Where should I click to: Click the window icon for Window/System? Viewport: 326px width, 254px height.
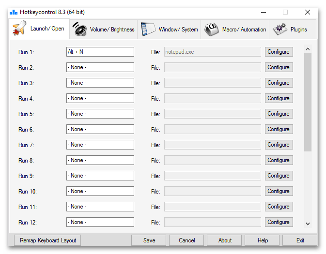[148, 30]
